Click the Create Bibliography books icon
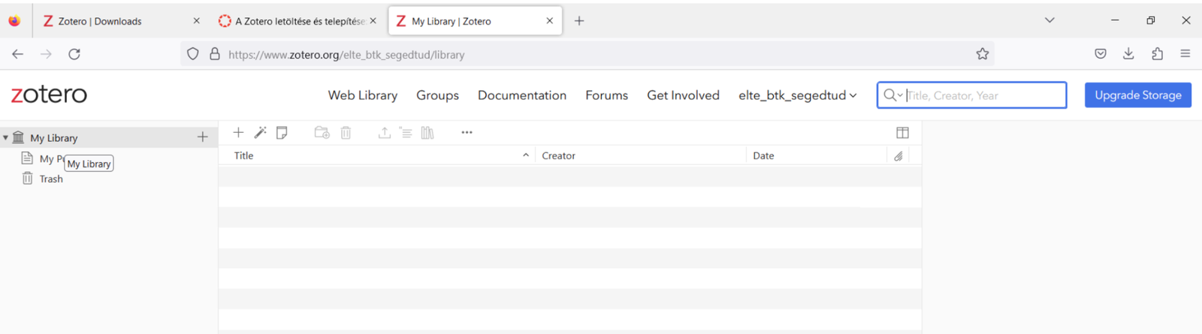 [427, 132]
